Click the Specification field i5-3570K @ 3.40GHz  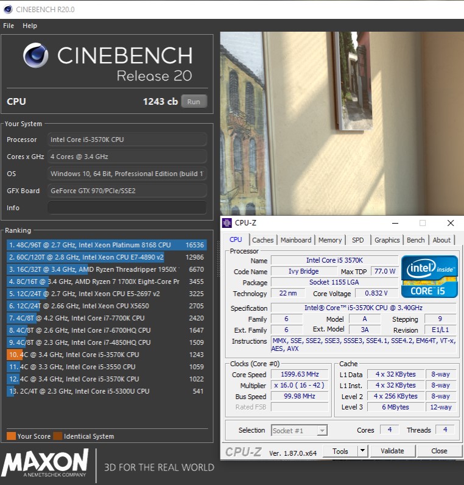click(364, 308)
